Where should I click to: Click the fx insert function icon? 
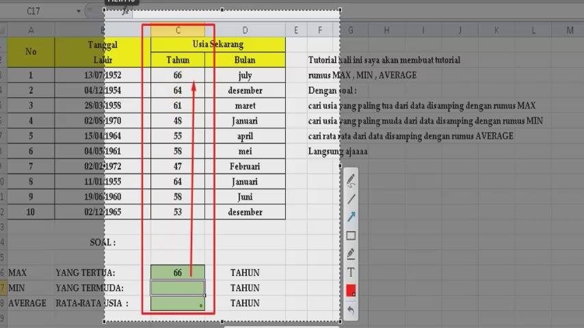(x=126, y=11)
